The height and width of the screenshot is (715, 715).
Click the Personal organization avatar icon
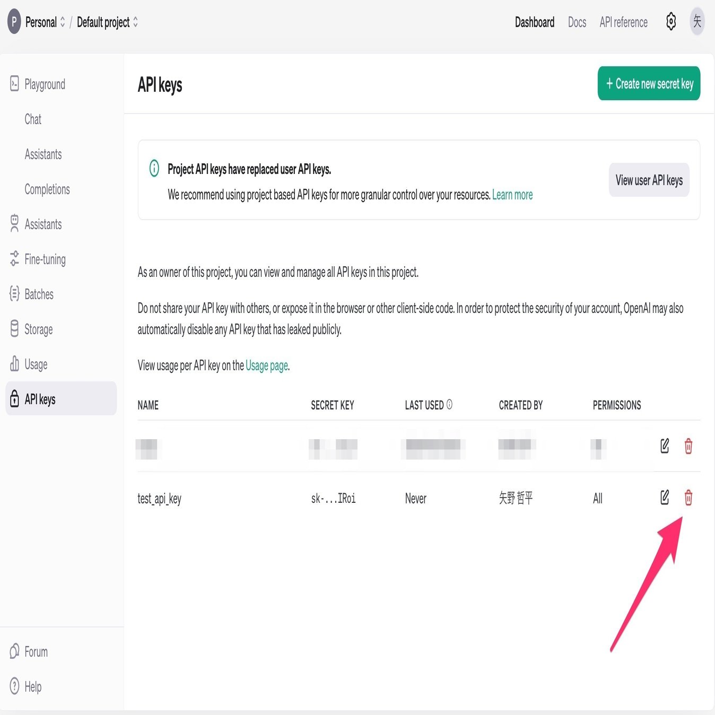coord(14,22)
